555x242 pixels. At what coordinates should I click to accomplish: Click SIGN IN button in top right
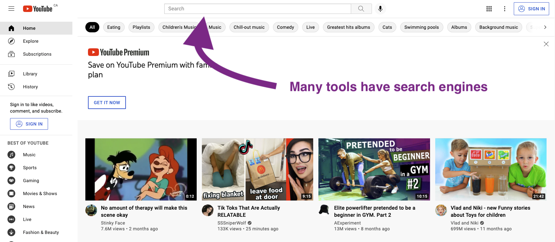tap(532, 9)
